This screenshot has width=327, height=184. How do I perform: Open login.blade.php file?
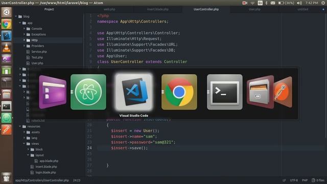[45, 173]
